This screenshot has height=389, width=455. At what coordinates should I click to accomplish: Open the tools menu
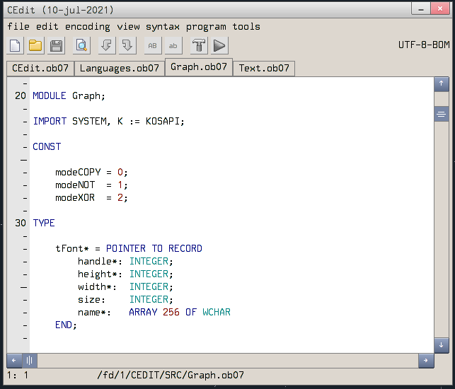point(246,27)
